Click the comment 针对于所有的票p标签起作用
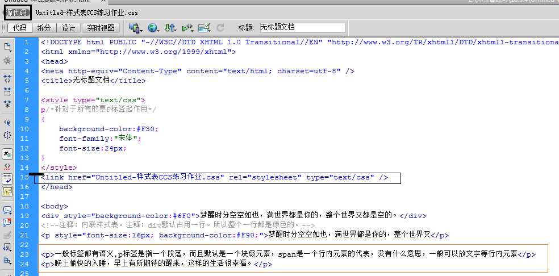The height and width of the screenshot is (276, 559). click(x=101, y=110)
